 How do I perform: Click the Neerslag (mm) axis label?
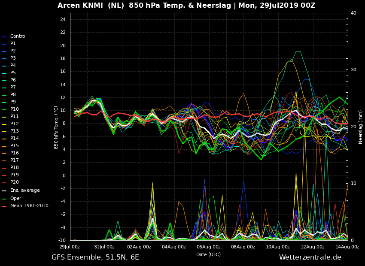[x=360, y=127]
